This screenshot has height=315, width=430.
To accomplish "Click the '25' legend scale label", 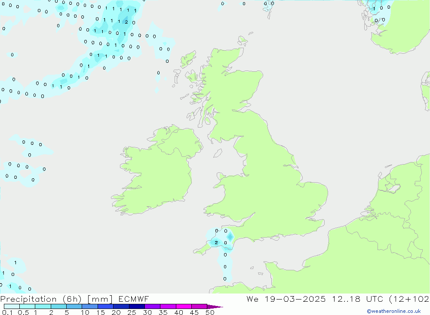I will coord(132,312).
